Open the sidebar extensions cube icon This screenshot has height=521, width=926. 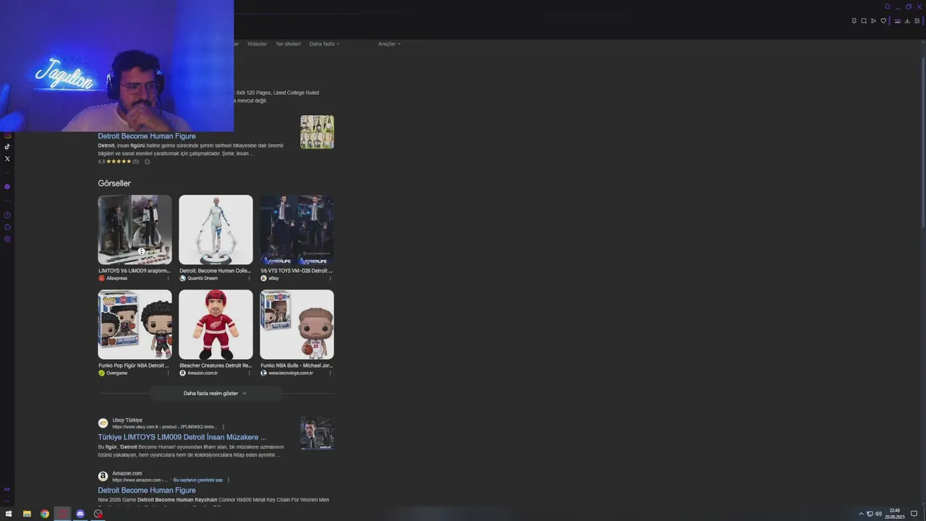tap(7, 226)
